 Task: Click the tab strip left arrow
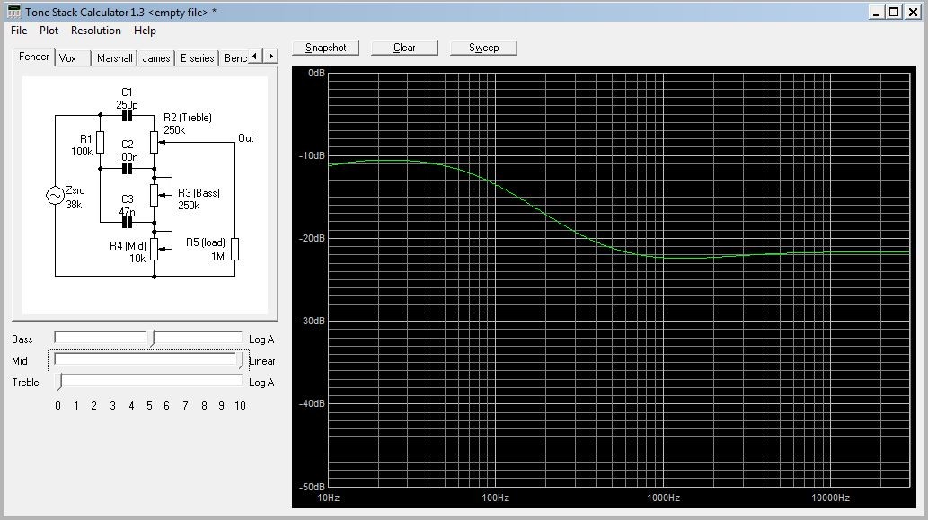[x=255, y=57]
